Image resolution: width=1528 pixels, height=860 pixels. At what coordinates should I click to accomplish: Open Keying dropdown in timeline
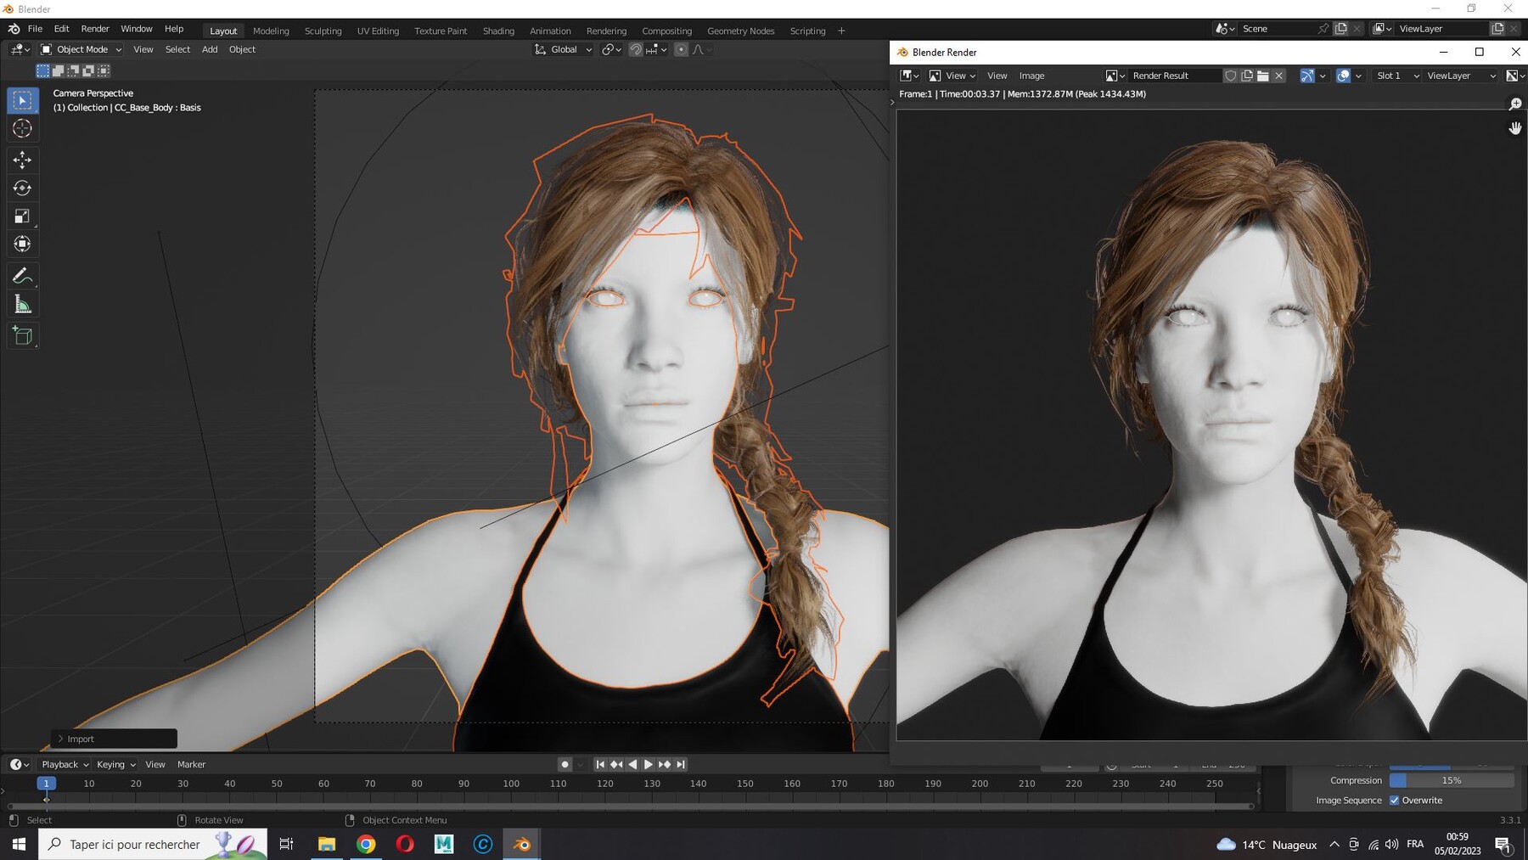[x=115, y=764]
